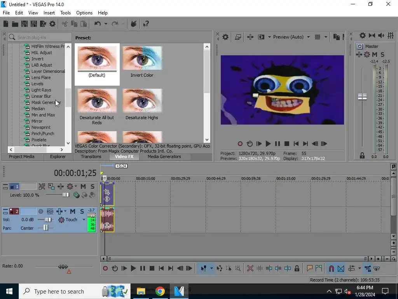Mute audio track 2
The height and width of the screenshot is (299, 398).
[73, 211]
